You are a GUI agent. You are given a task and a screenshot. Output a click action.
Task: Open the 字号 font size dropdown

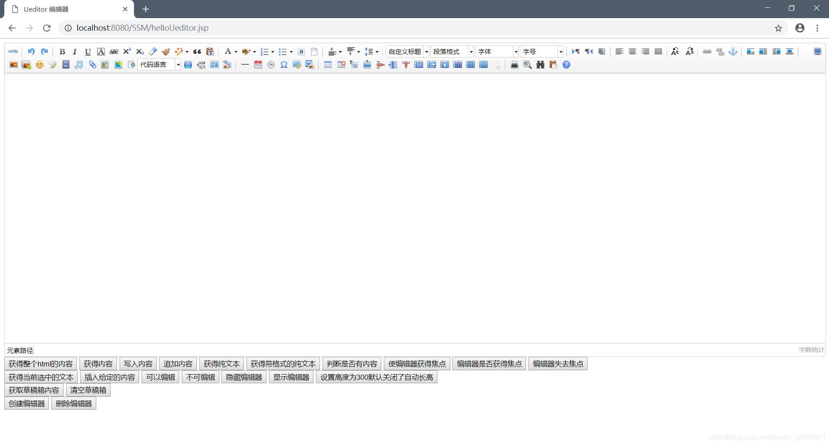click(541, 51)
